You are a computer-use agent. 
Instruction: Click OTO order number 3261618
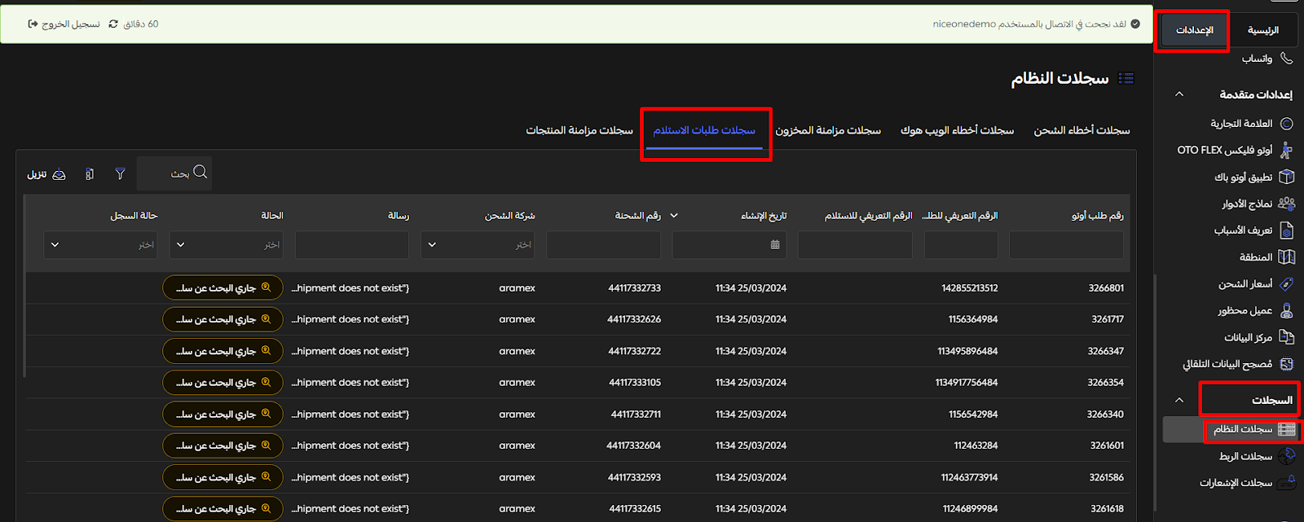[1107, 509]
